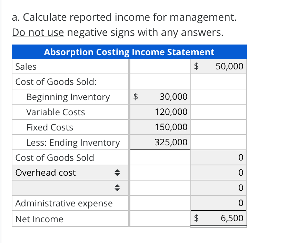Click the Beginning Inventory label

tap(68, 97)
